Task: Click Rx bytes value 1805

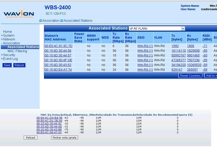Action: coord(191,46)
